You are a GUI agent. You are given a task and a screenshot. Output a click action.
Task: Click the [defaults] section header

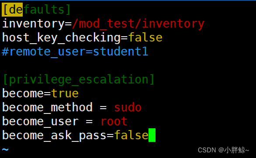point(36,10)
